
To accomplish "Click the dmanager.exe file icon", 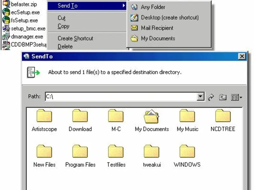I will [x=6, y=36].
